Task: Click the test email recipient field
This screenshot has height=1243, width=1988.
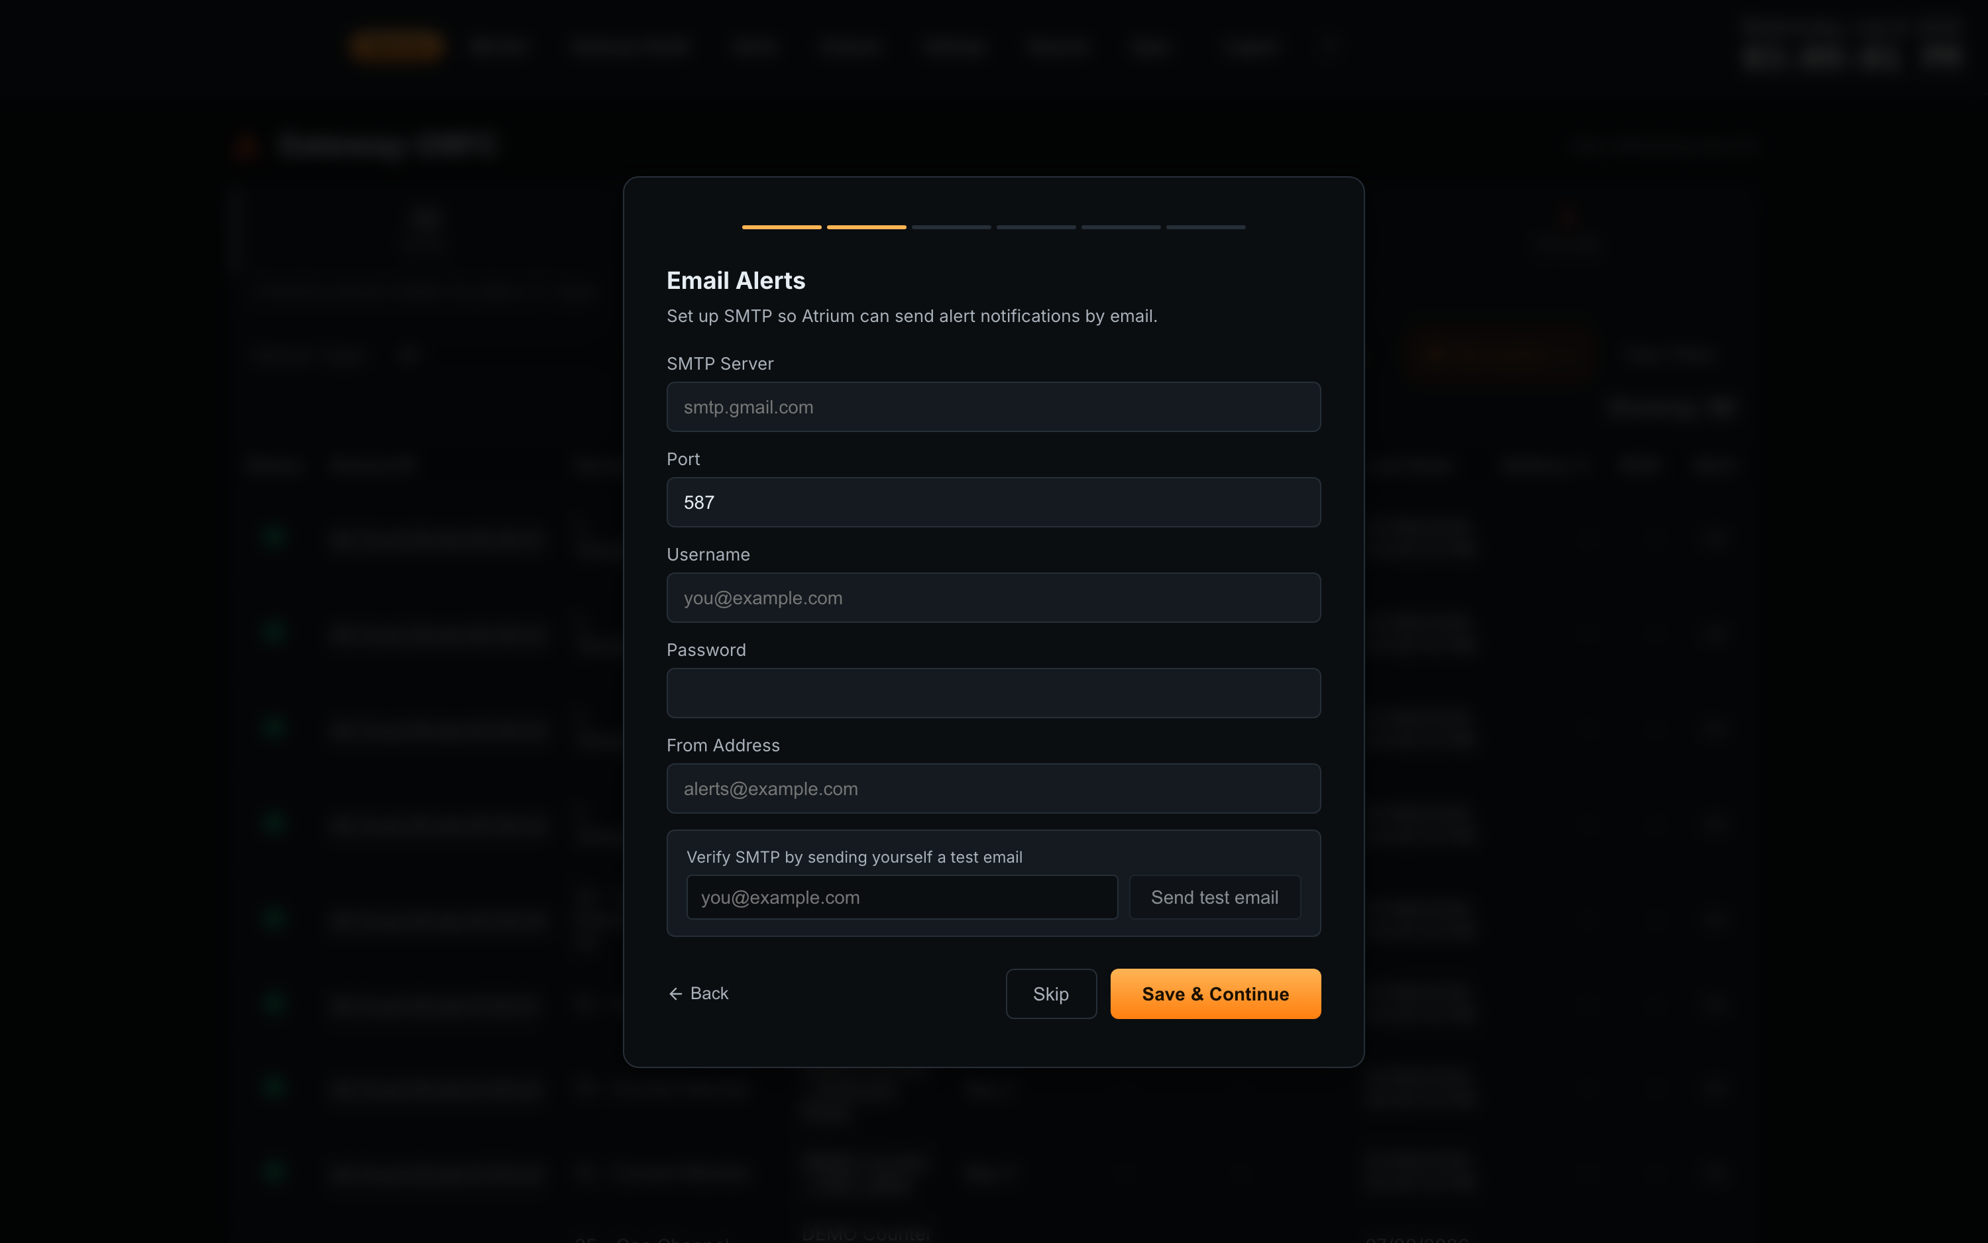Action: click(x=902, y=897)
